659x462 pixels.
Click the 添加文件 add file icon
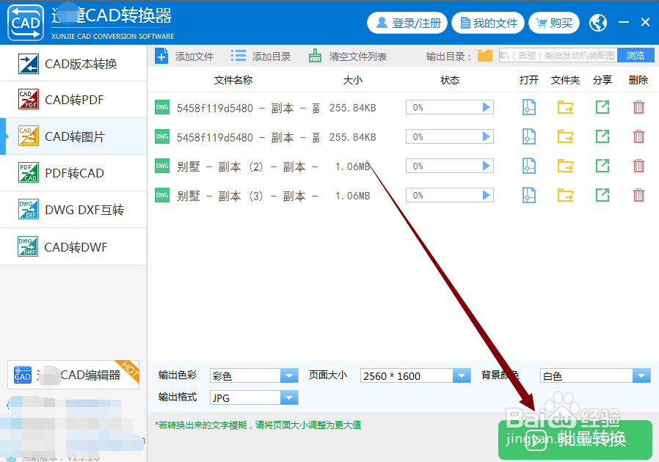point(161,55)
